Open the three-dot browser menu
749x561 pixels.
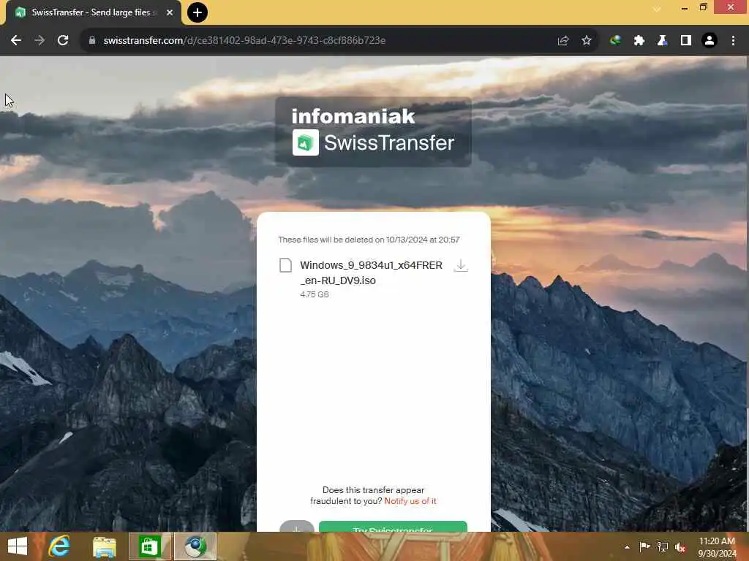pyautogui.click(x=733, y=41)
